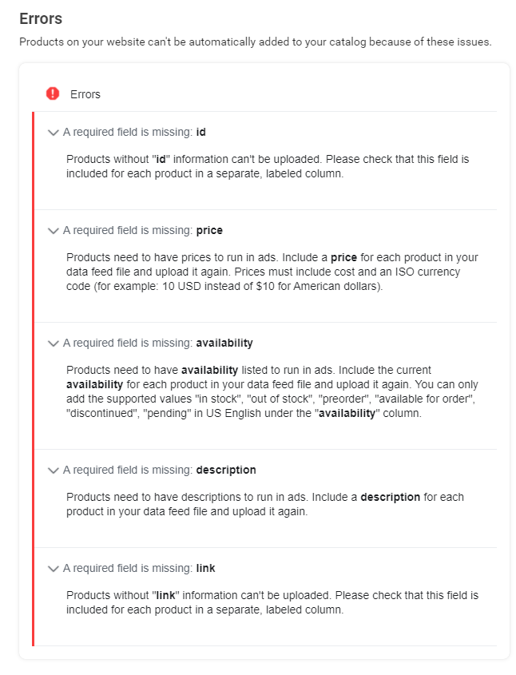Select the 'A required field is missing: description' heading
Screen dimensions: 516x675
[159, 471]
